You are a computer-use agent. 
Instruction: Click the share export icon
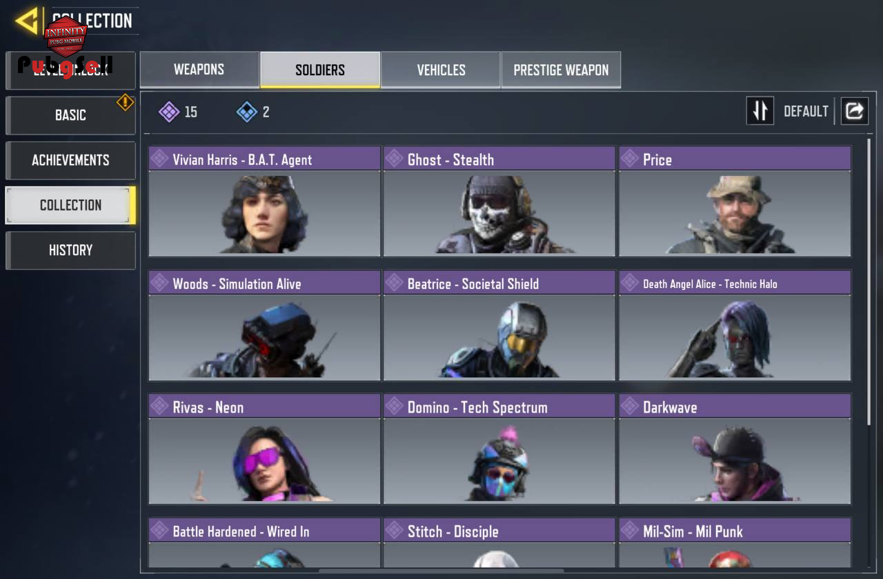(x=854, y=111)
